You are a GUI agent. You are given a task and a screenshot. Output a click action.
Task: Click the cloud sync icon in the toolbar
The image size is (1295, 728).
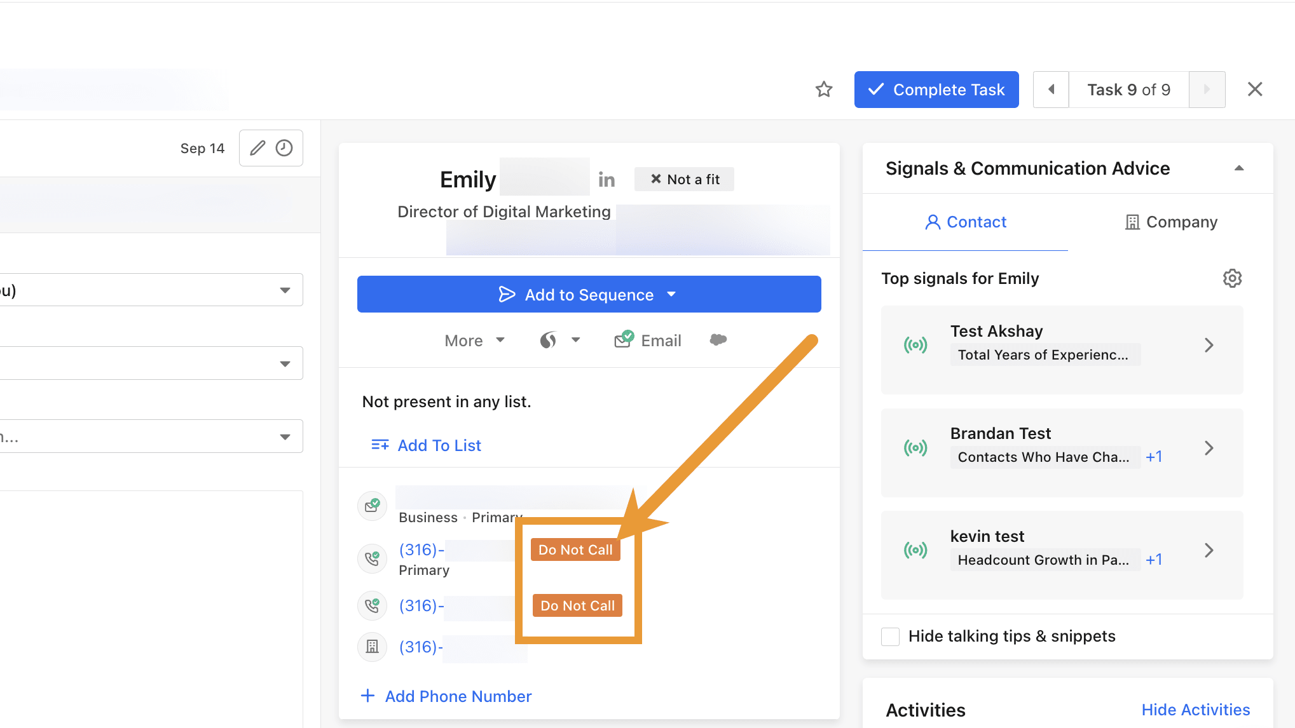click(x=718, y=340)
